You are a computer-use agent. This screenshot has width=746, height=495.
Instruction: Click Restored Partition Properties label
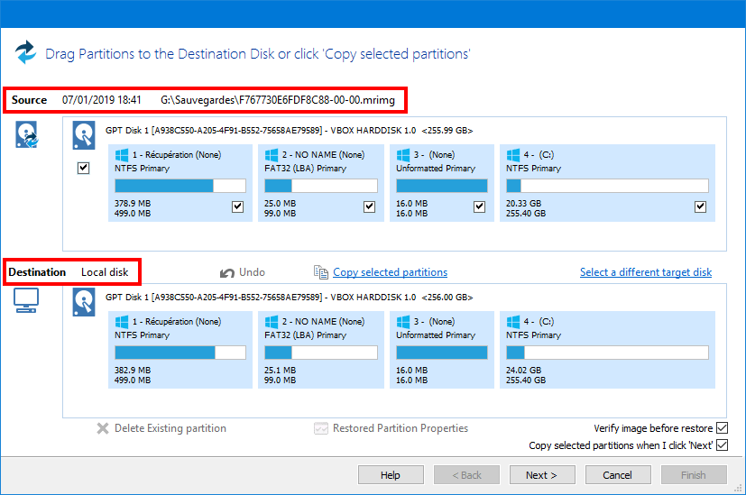(x=401, y=428)
